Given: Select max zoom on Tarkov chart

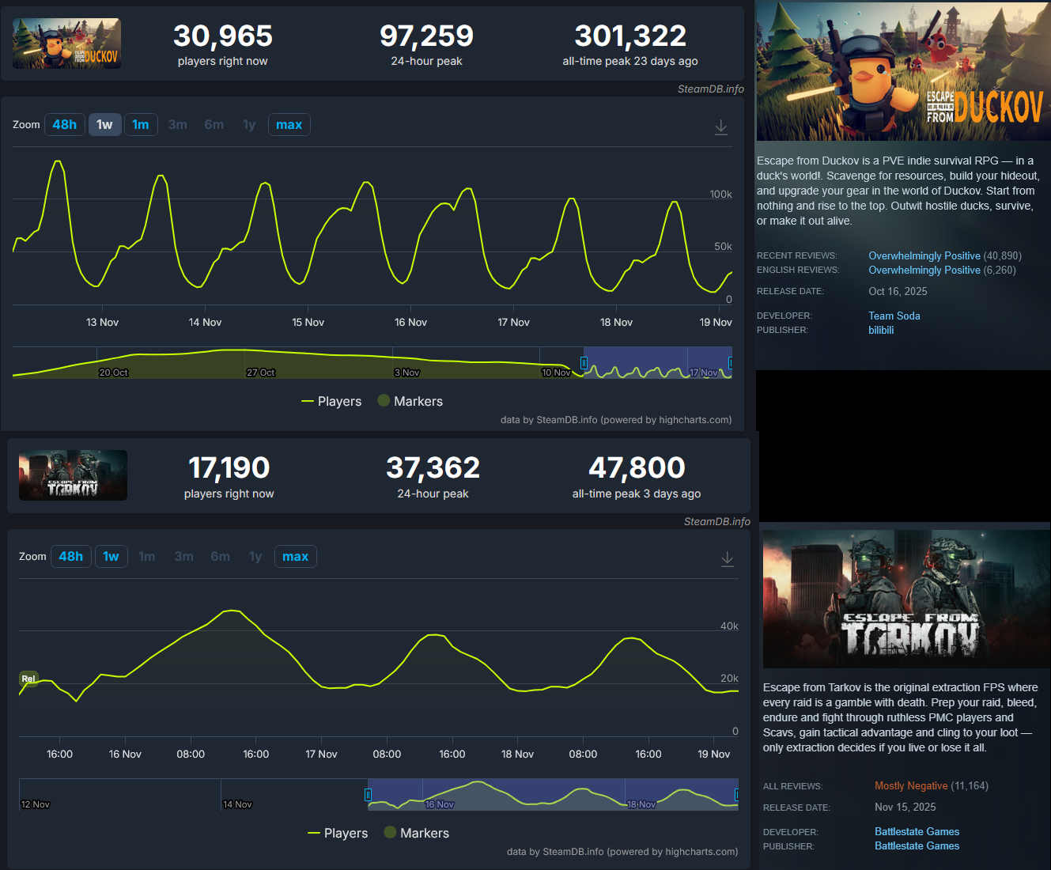Looking at the screenshot, I should (296, 557).
